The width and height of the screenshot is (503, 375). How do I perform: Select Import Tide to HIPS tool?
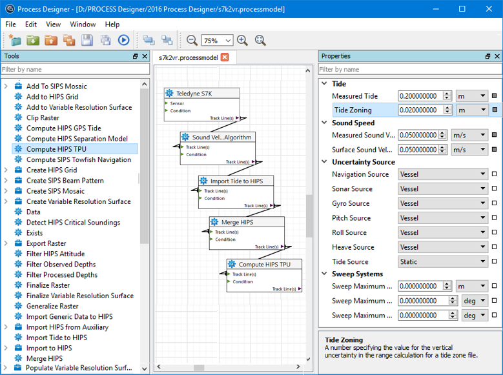[56, 338]
